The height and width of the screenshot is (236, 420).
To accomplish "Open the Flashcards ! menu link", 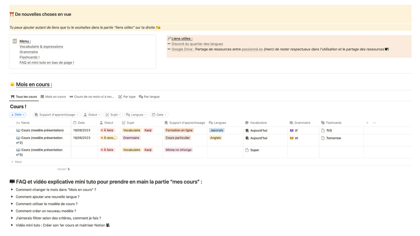I will point(30,57).
